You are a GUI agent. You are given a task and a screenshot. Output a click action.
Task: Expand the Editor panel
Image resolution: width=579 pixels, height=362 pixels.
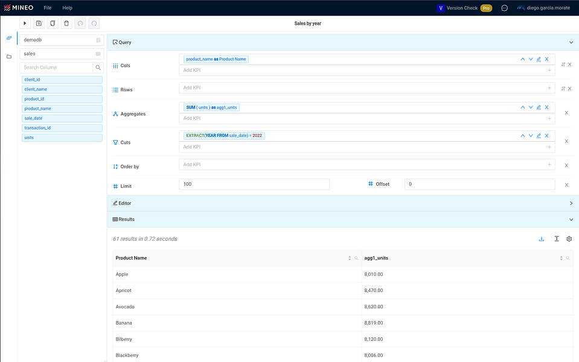[571, 203]
